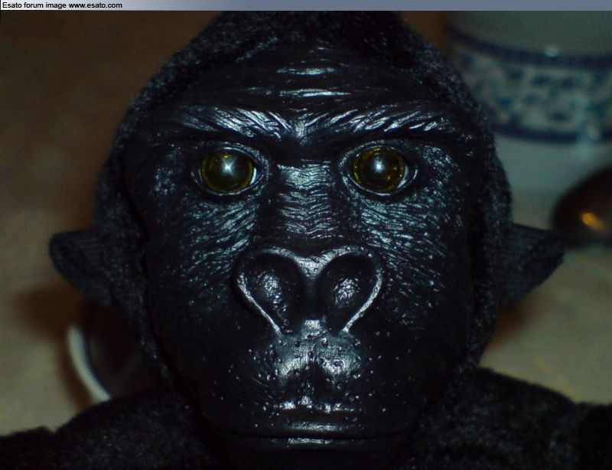This screenshot has height=470, width=612.
Task: Click the 'Esato forum image www.esato.com' caption text
Action: (x=63, y=5)
